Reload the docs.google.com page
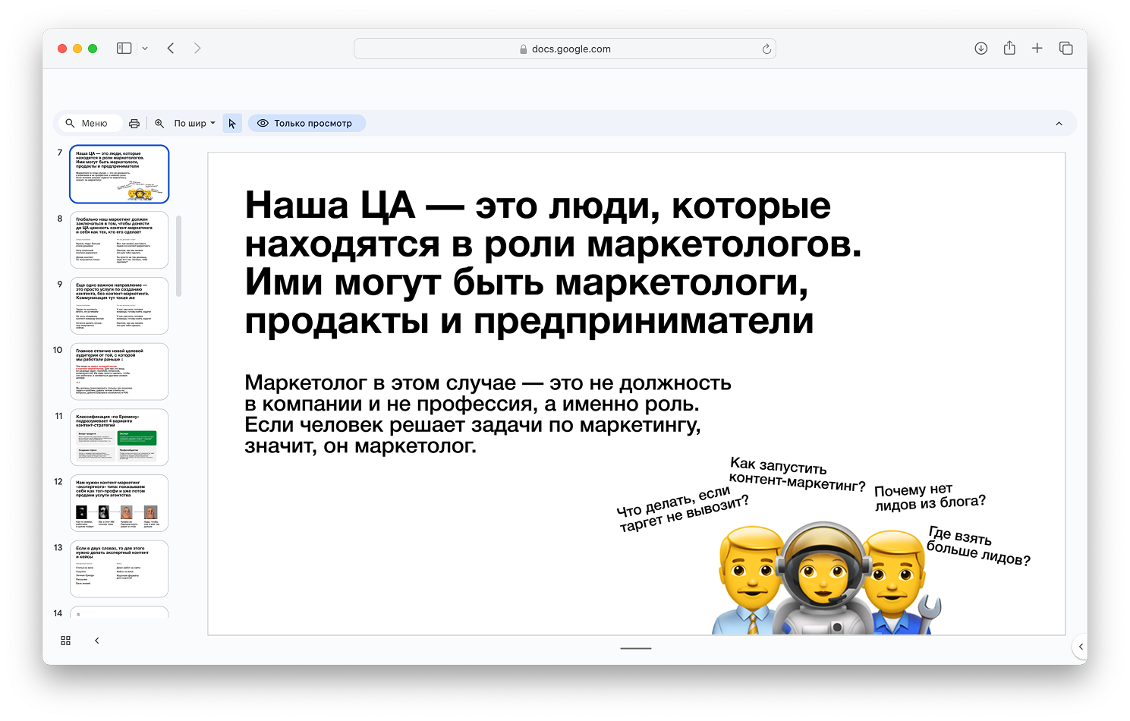The image size is (1130, 721). coord(766,49)
